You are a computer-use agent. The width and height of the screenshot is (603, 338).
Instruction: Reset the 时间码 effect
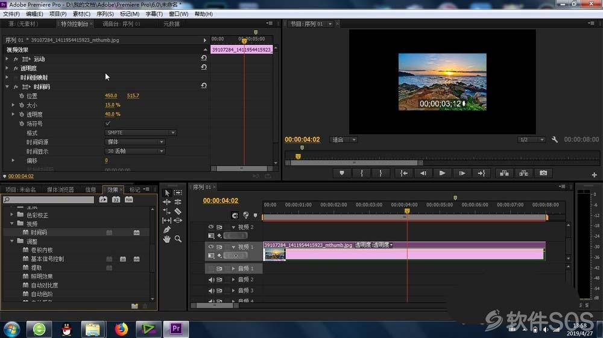(204, 86)
